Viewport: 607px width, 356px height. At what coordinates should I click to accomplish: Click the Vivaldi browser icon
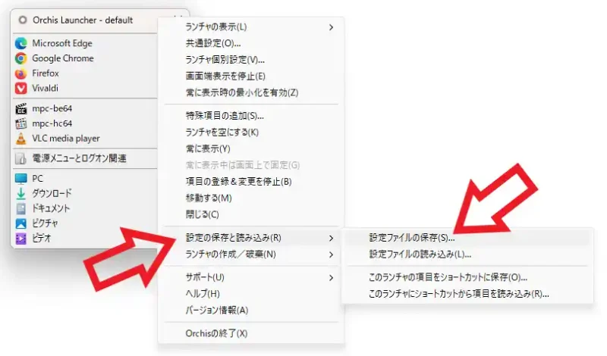coord(21,88)
